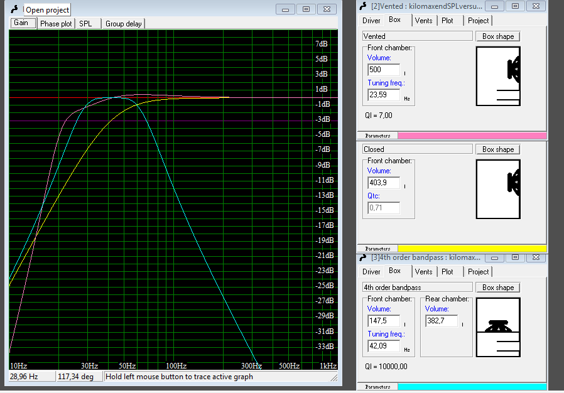Viewport: 564px width, 393px height.
Task: Open Vents tab in bandpass window
Action: point(423,271)
